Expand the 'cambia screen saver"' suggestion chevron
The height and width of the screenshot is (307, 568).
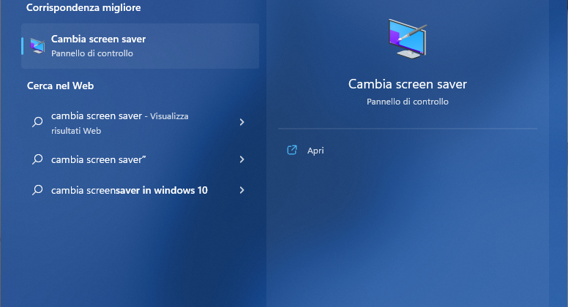point(242,159)
